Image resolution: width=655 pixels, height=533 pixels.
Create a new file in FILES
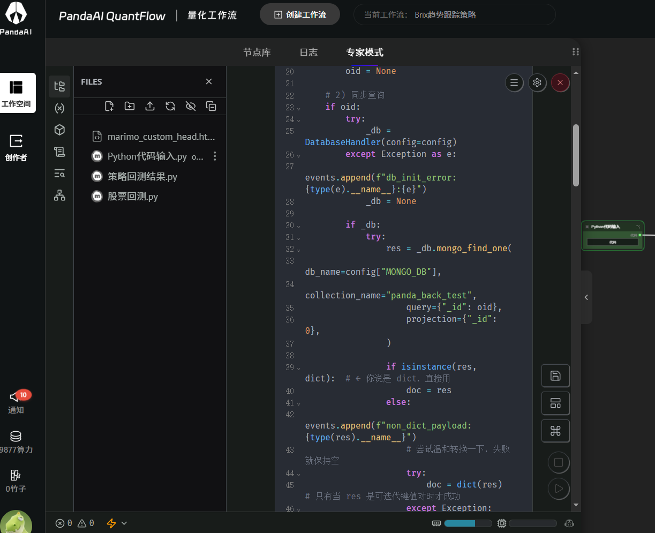[x=109, y=106]
